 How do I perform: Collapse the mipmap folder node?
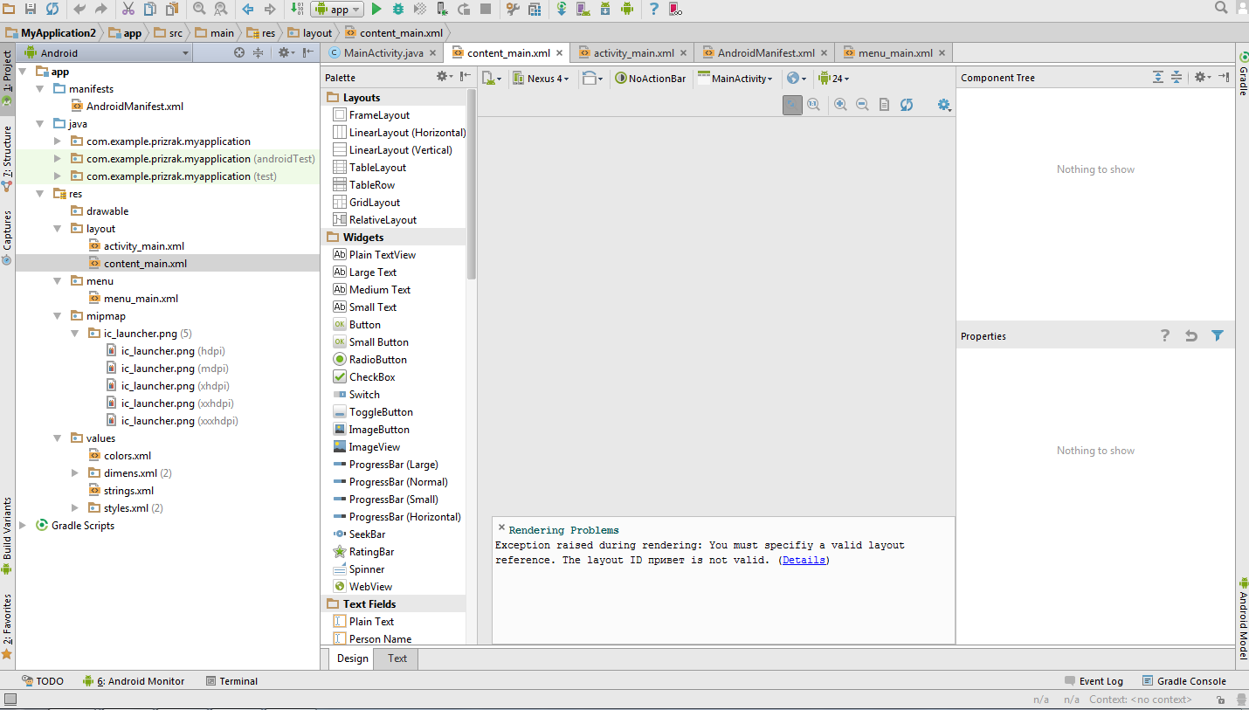tap(58, 315)
